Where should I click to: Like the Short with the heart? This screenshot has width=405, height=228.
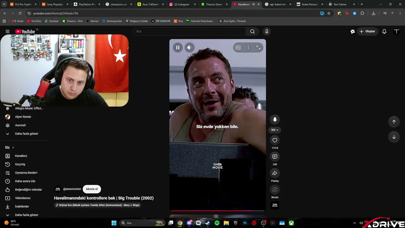click(275, 140)
